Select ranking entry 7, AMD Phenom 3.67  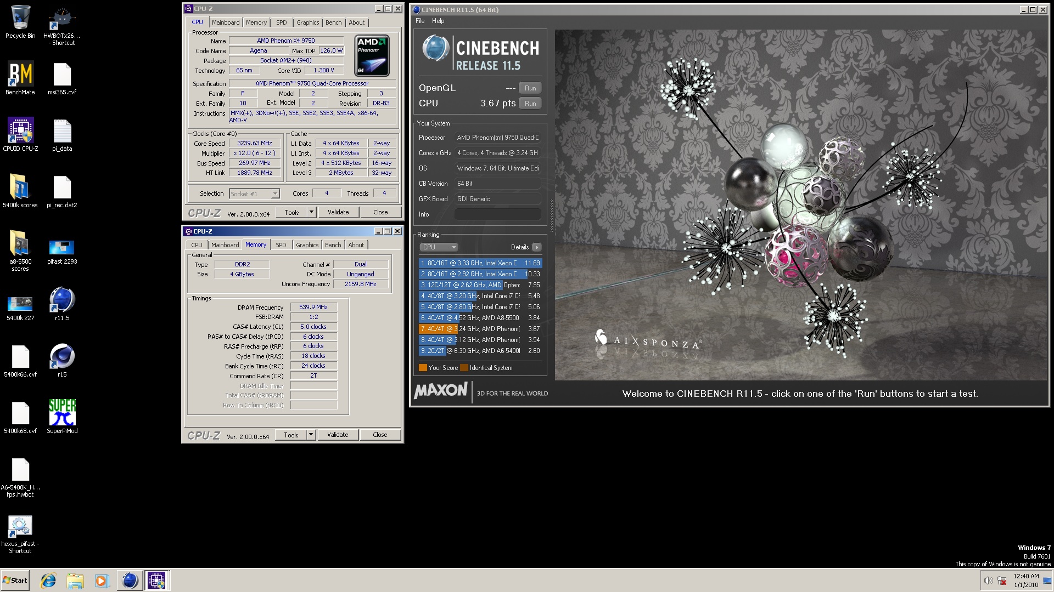click(x=480, y=329)
